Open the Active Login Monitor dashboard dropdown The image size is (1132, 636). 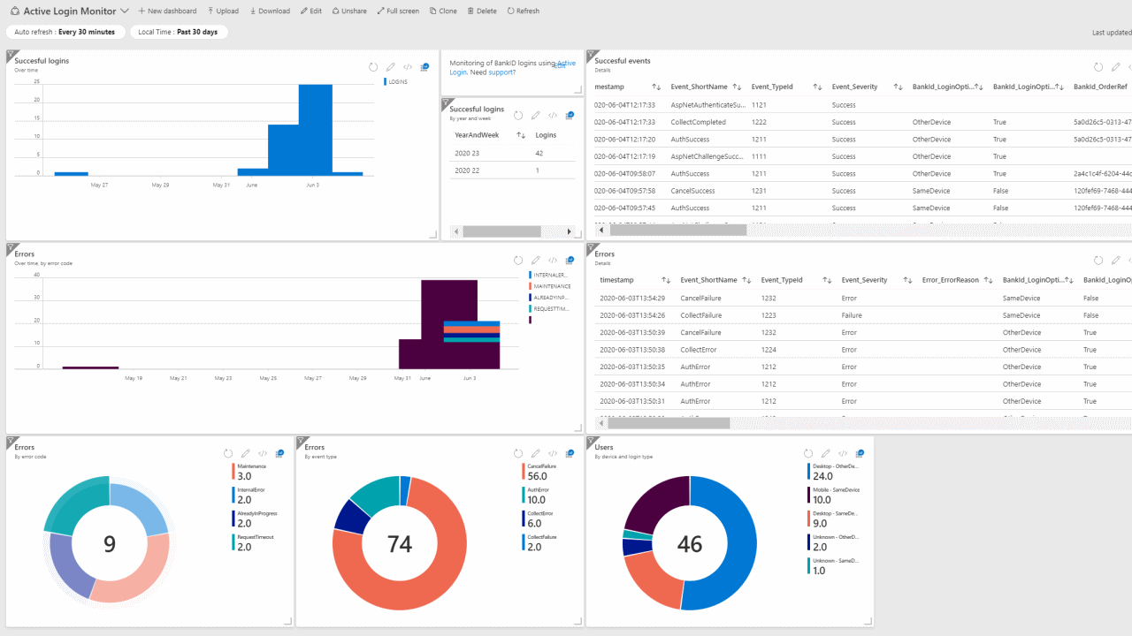(124, 11)
